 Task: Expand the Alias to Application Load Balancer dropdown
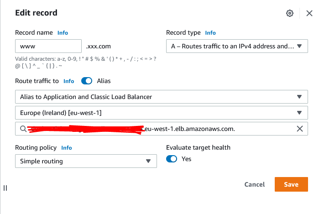click(x=162, y=97)
